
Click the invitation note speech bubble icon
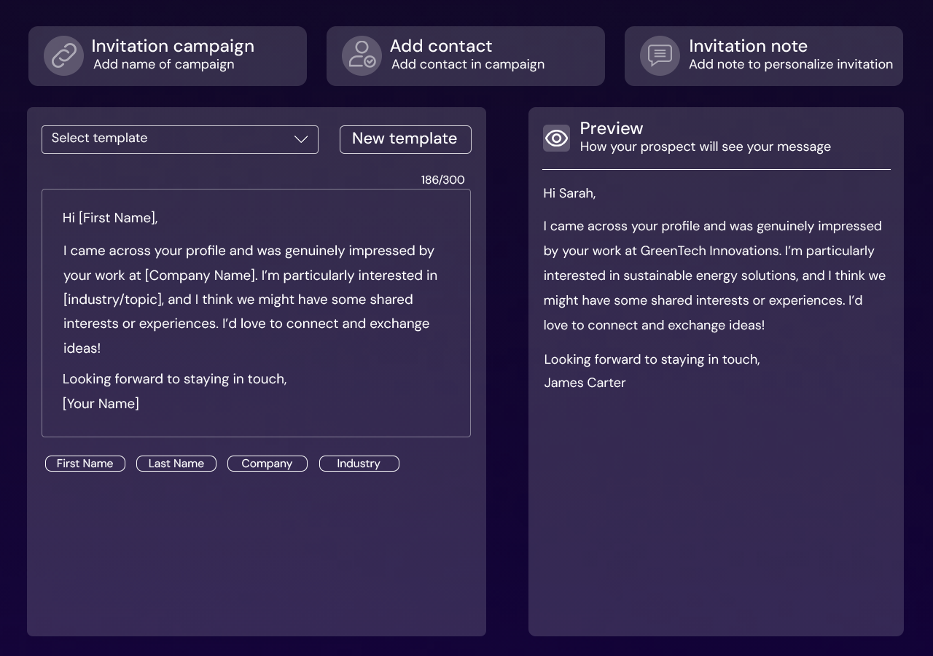(660, 56)
